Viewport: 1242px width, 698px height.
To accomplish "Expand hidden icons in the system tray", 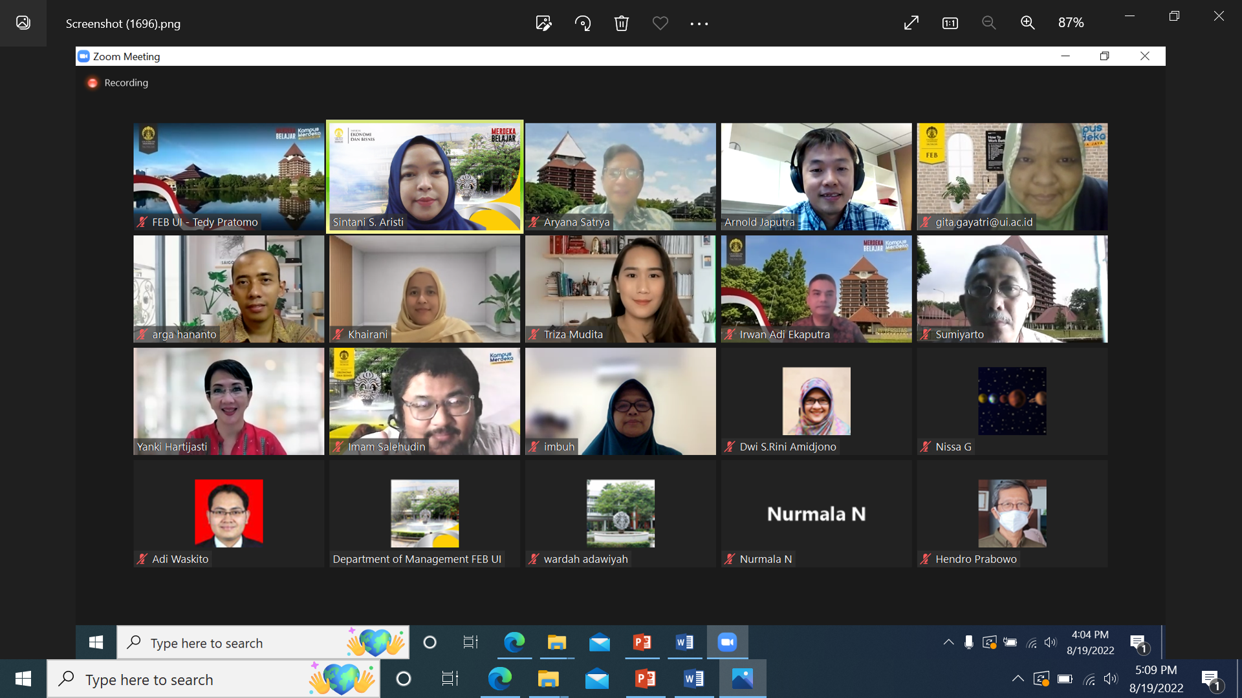I will pos(1017,679).
